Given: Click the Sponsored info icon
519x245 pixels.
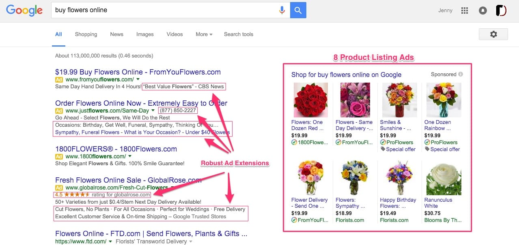Looking at the screenshot, I should click(x=461, y=75).
